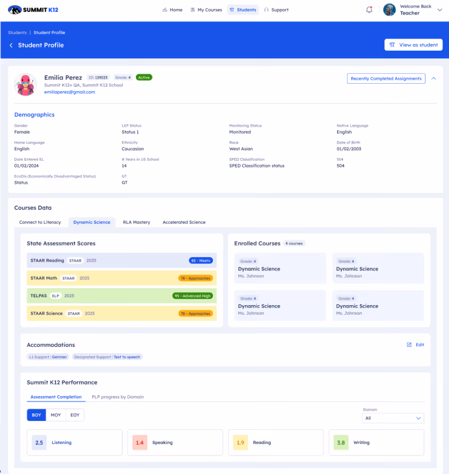Click the ID: 129023 badge
This screenshot has width=449, height=474.
tap(98, 77)
